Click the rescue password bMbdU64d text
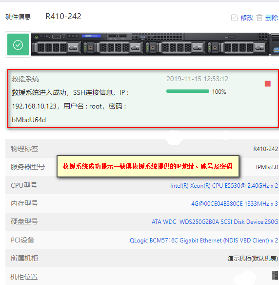This screenshot has width=279, height=285. point(29,120)
